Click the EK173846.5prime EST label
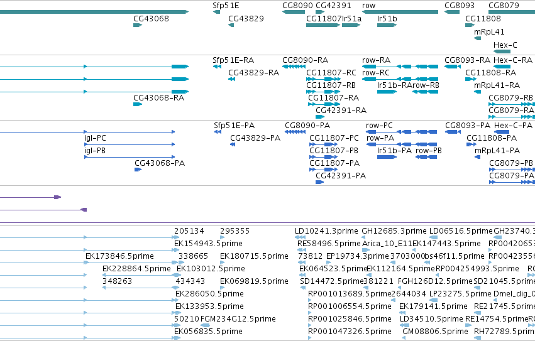The width and height of the screenshot is (535, 341). (x=119, y=256)
